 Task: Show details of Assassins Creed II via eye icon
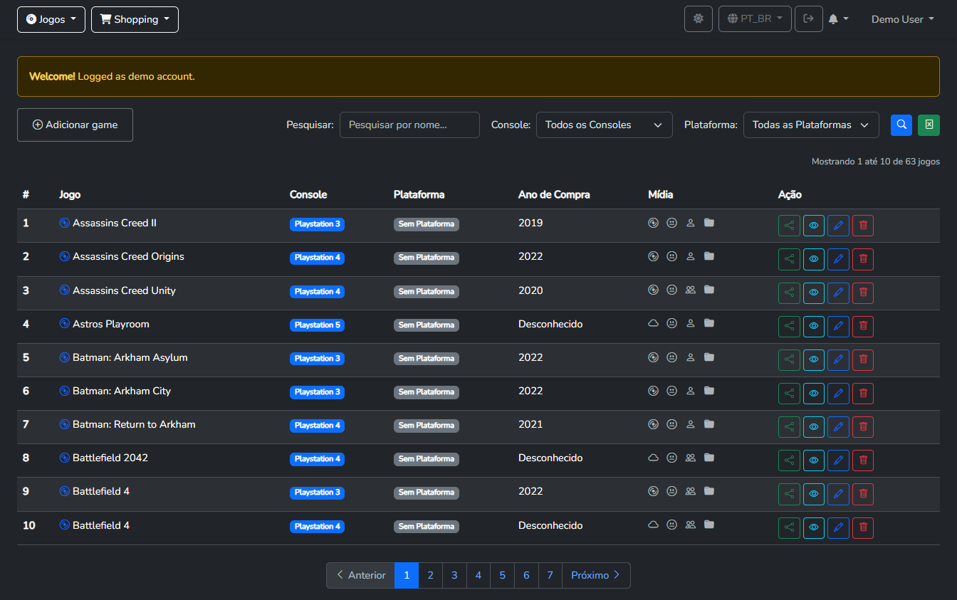pos(814,226)
